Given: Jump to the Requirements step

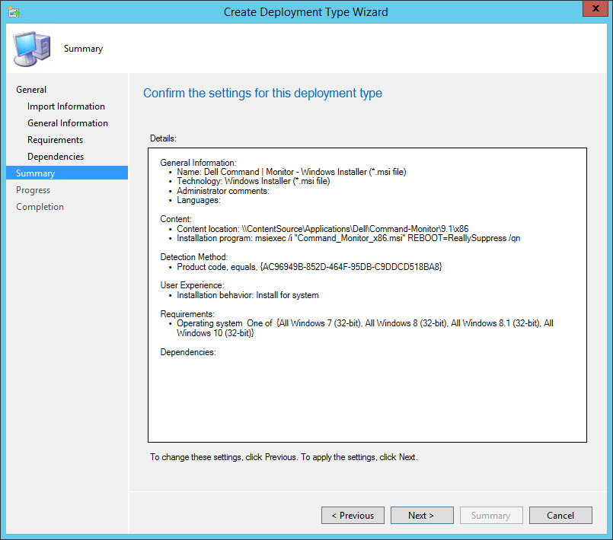Looking at the screenshot, I should click(56, 140).
